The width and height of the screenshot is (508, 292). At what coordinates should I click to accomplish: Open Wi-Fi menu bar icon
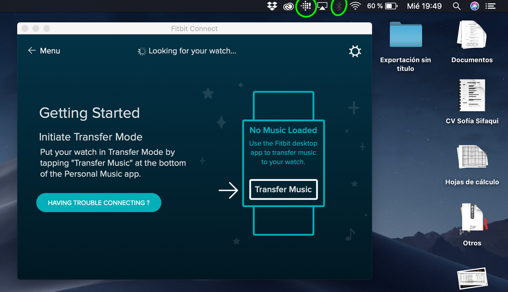(x=355, y=6)
